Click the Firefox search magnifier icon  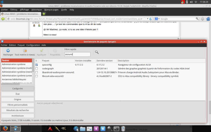coord(197,19)
